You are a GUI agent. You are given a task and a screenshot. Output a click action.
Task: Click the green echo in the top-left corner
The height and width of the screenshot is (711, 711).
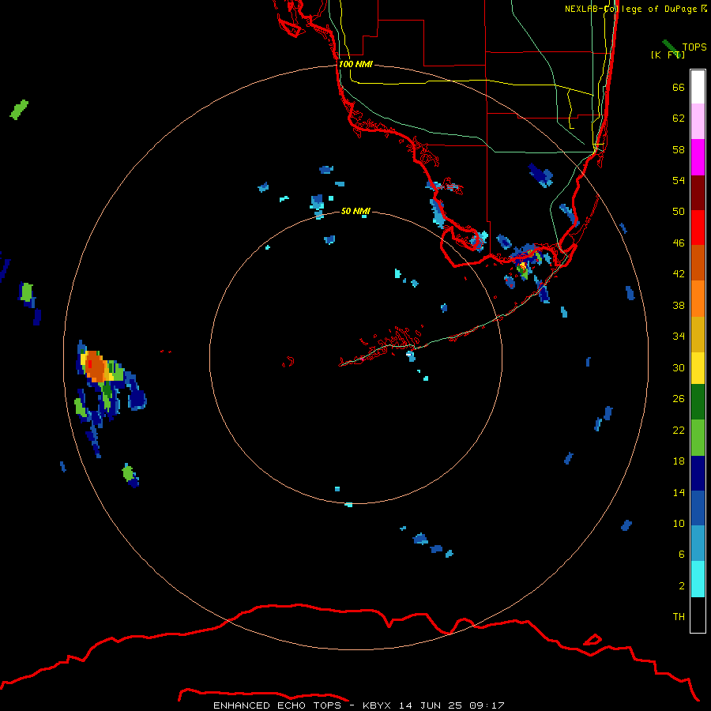point(19,110)
